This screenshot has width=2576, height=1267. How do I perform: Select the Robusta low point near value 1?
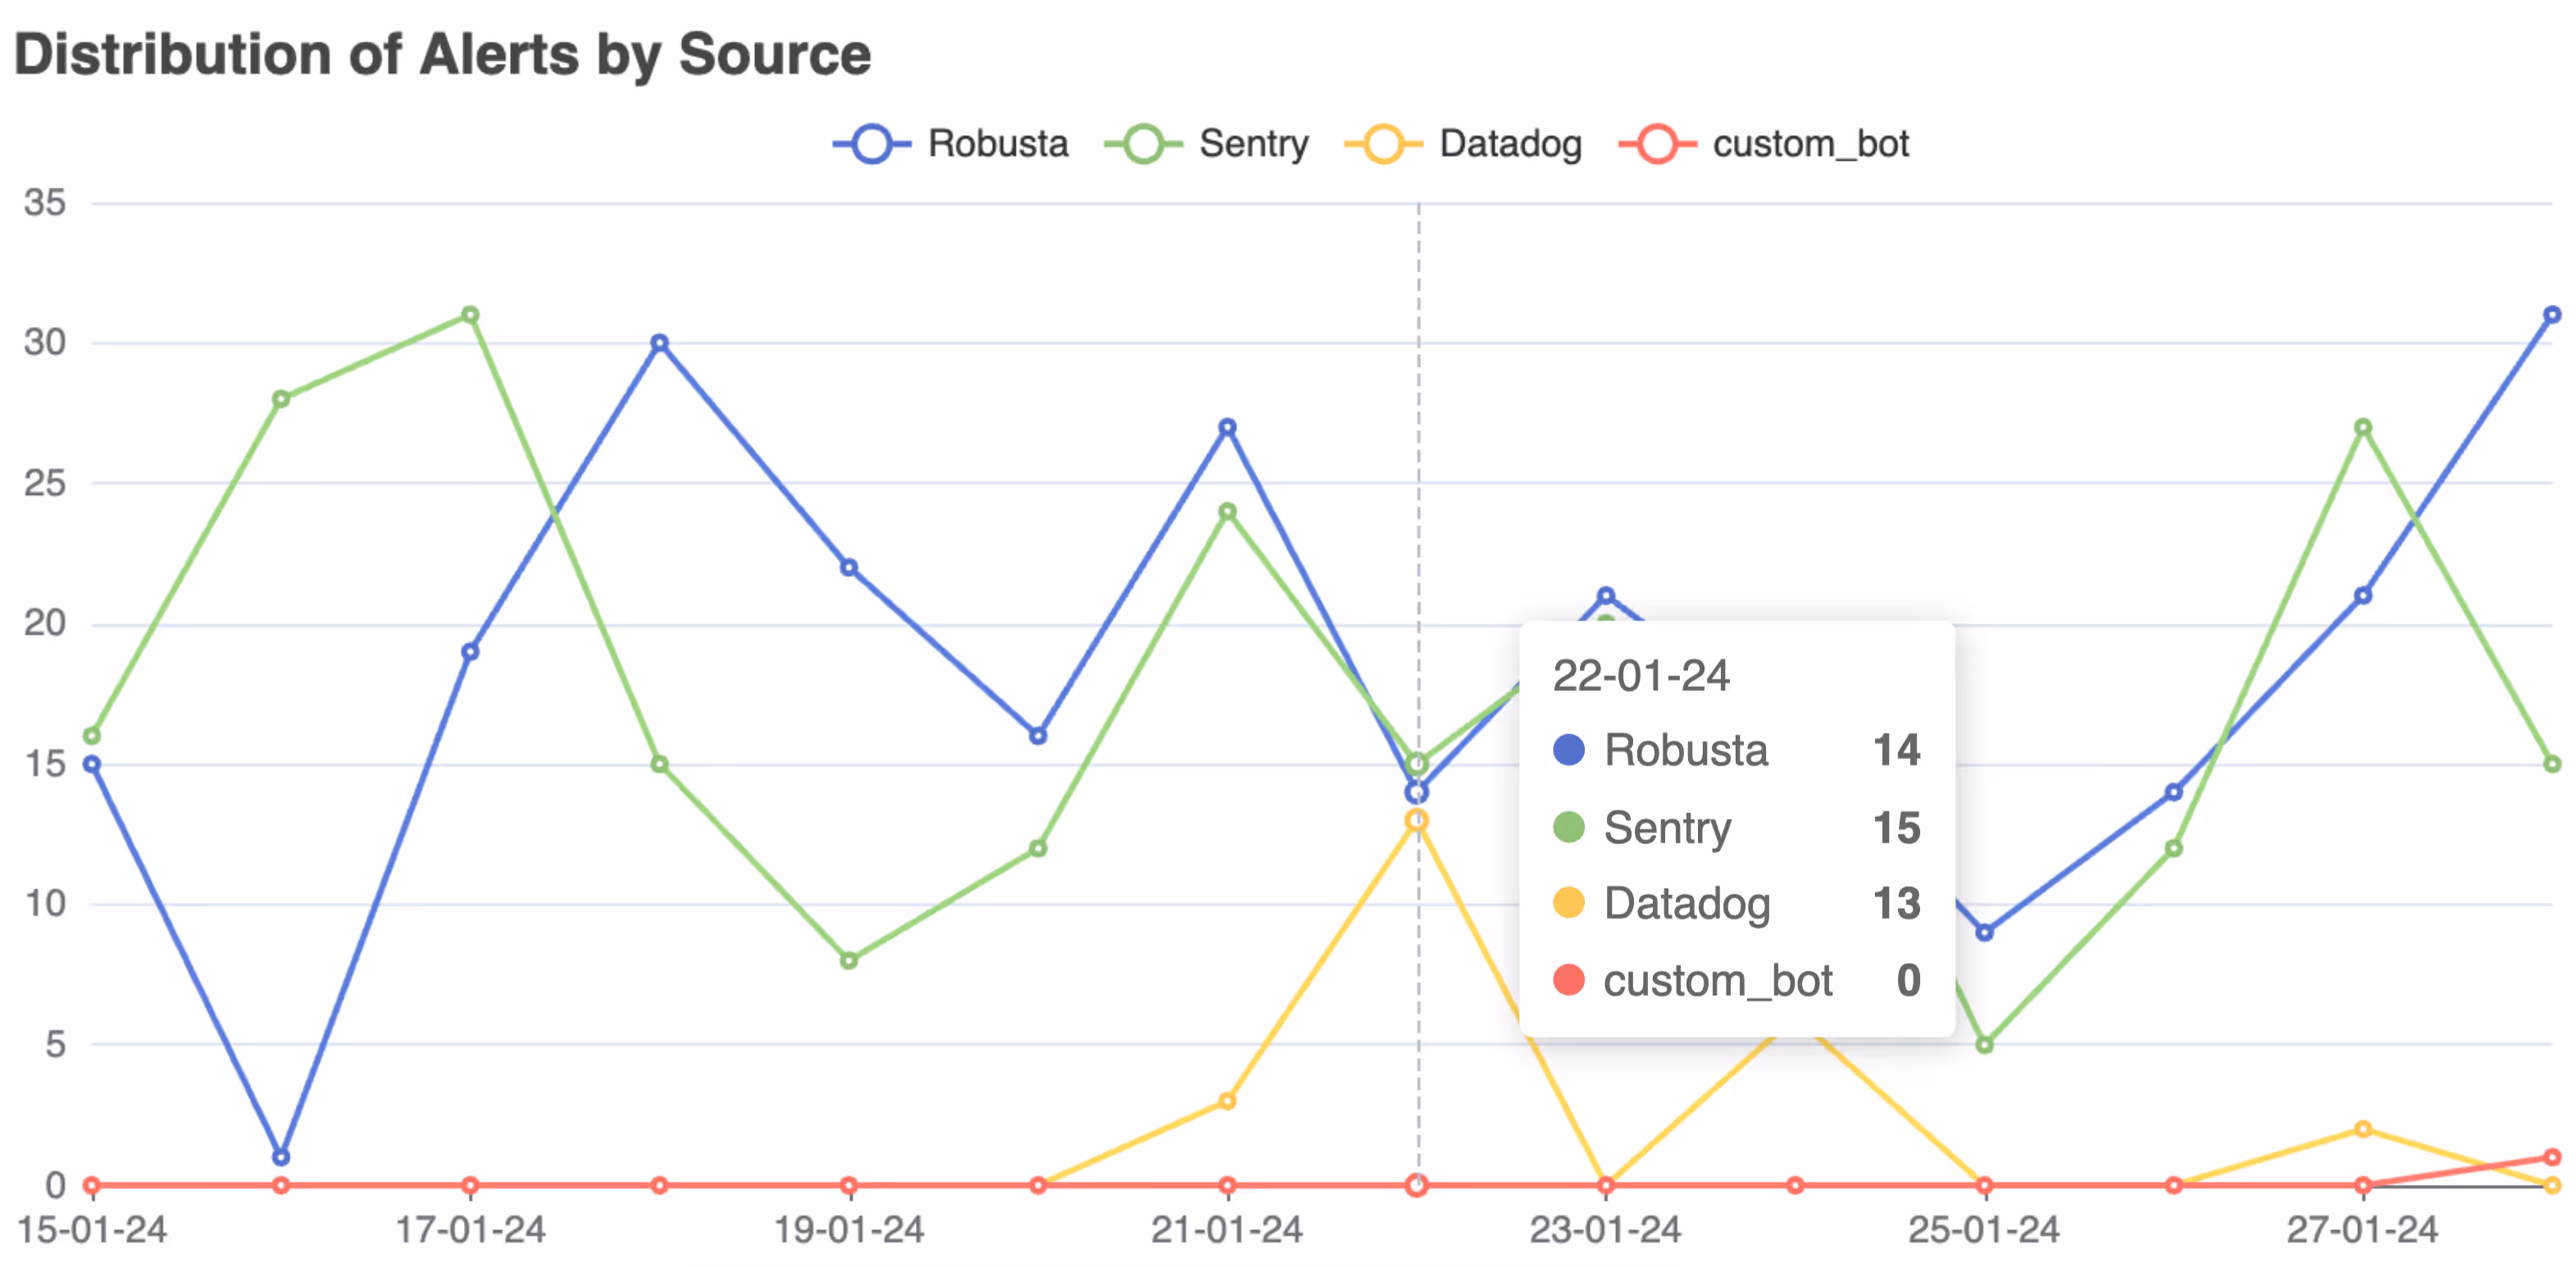[281, 1156]
